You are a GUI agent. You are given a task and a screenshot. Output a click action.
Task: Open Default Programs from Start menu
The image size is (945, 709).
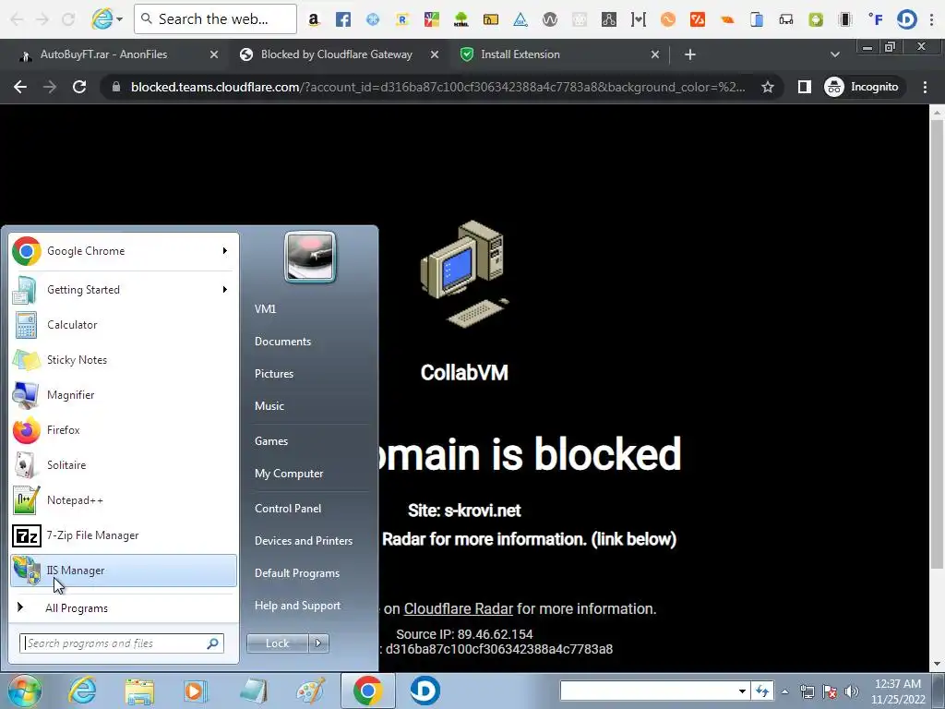click(297, 573)
